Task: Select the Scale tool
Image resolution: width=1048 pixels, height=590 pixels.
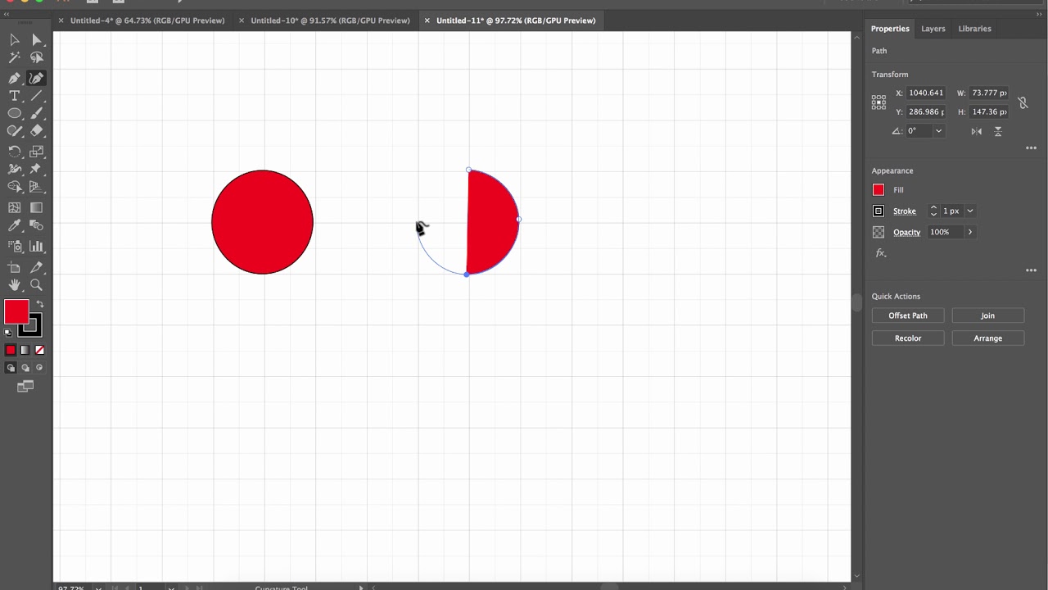Action: 37,152
